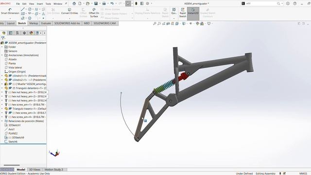Viewport: 311px width, 175px height.
Task: Open the DisplayManager tab
Action: click(31, 33)
